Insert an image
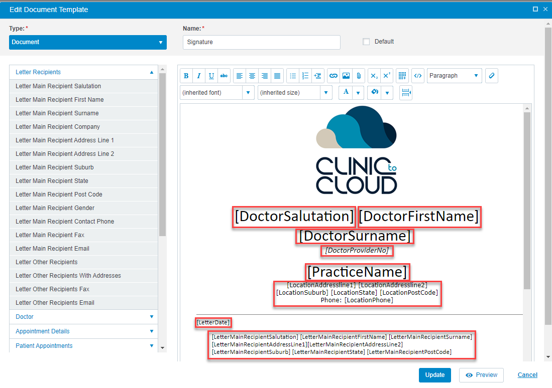This screenshot has height=388, width=552. coord(346,76)
